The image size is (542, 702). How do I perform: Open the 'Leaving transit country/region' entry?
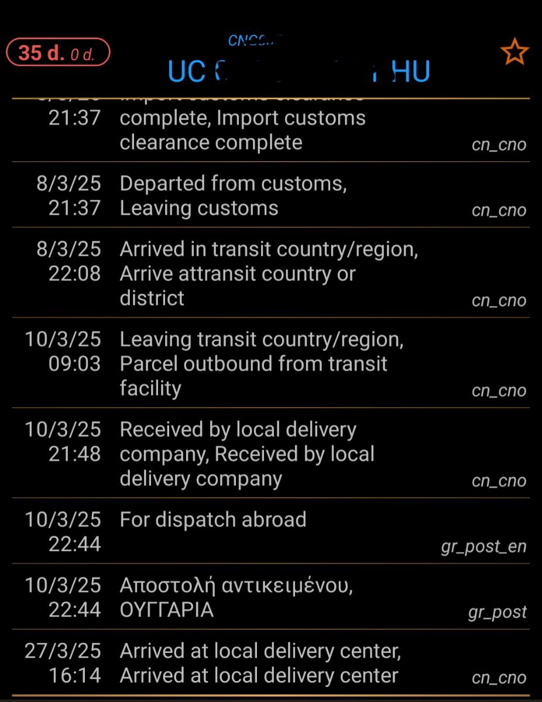click(x=270, y=363)
